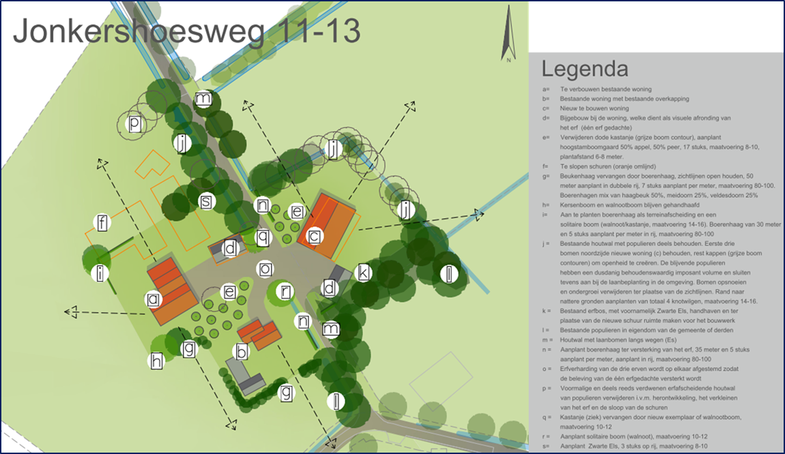Select the 'g' marker on the curved hedge

pyautogui.click(x=286, y=392)
